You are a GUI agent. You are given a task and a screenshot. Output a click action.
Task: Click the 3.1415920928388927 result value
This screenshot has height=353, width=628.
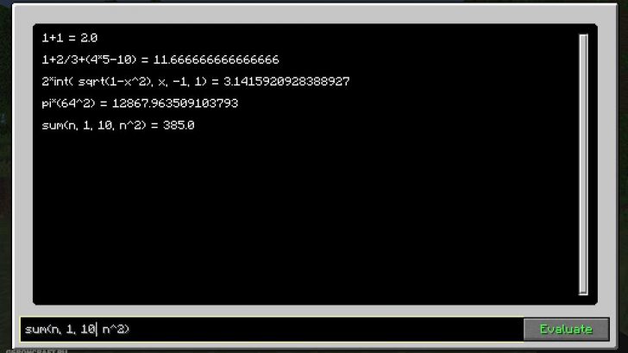coord(286,82)
